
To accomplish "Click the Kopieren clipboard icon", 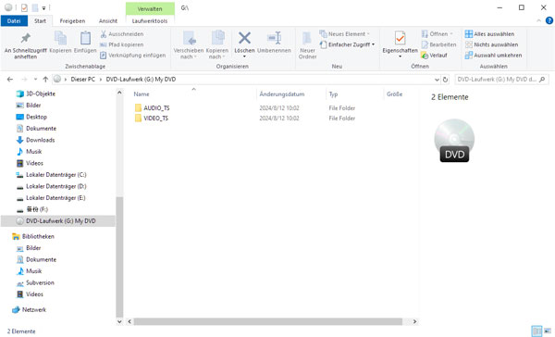I will [60, 38].
